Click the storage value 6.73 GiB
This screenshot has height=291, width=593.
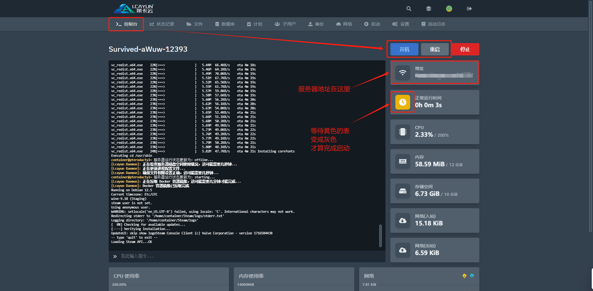427,194
